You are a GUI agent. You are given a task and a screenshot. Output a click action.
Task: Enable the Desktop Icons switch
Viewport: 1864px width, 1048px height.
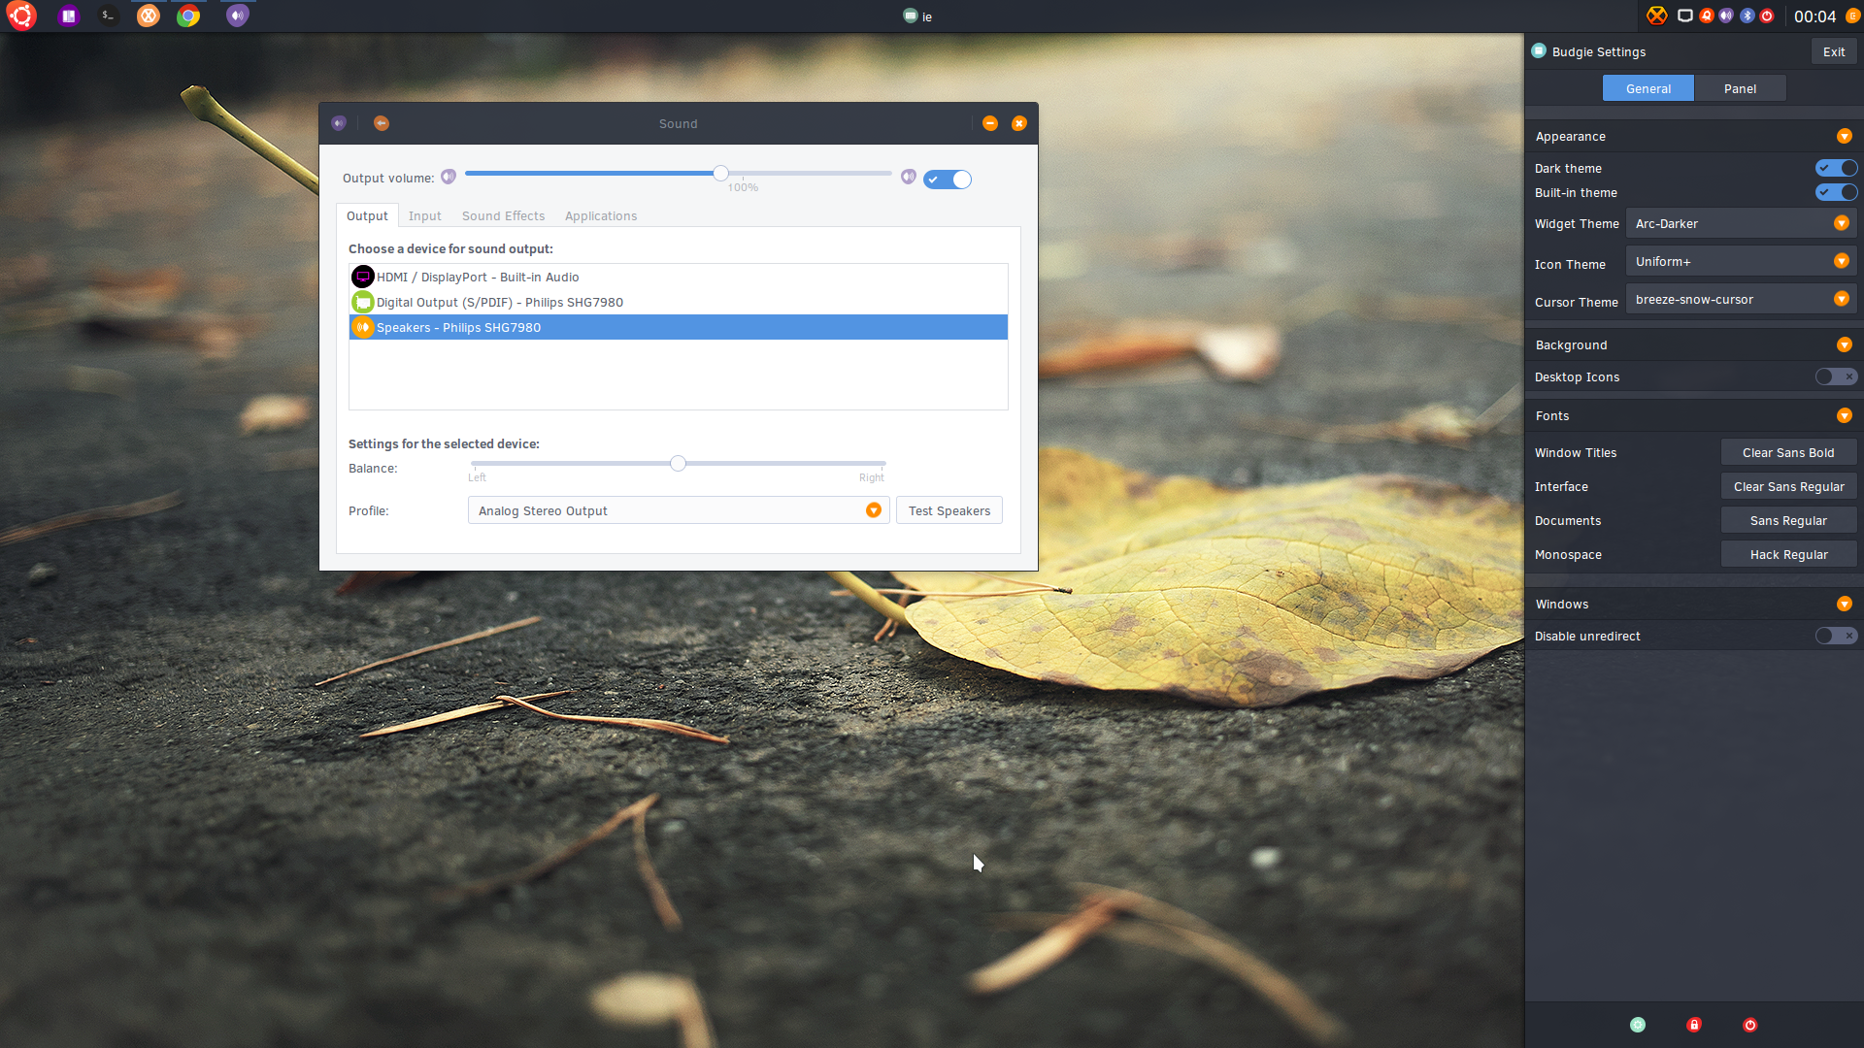click(1836, 377)
